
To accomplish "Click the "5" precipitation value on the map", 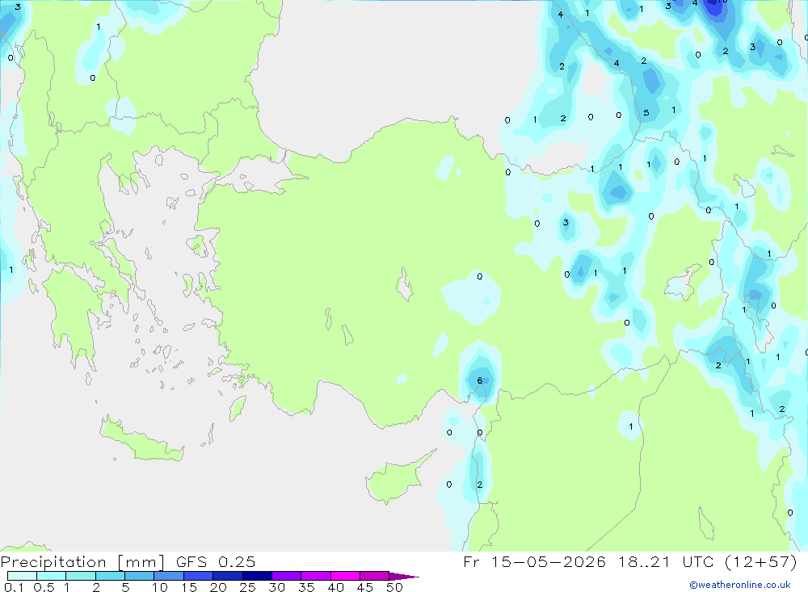I will point(646,113).
